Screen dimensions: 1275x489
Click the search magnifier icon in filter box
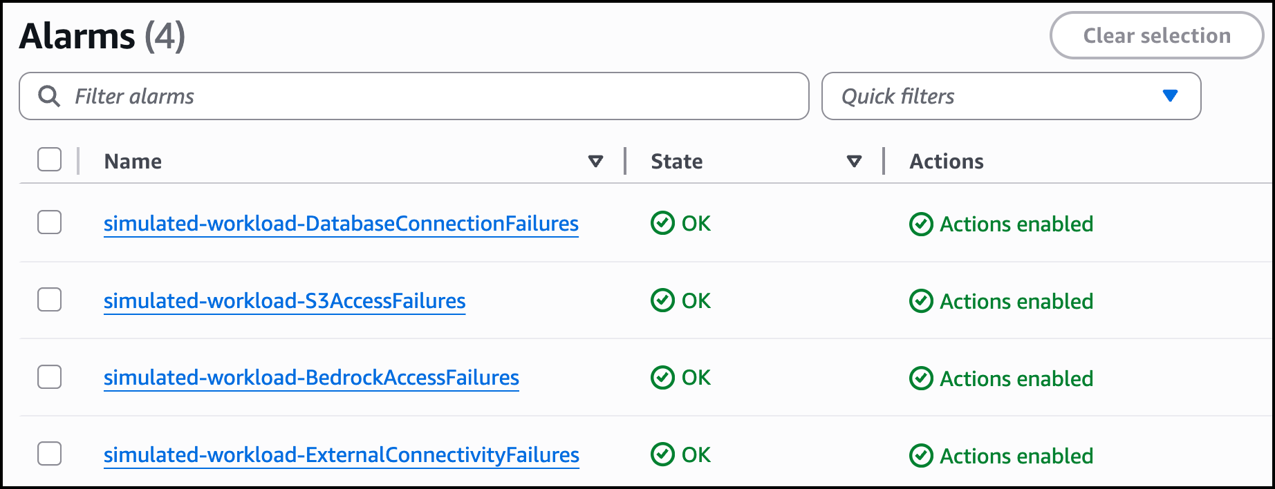point(49,96)
